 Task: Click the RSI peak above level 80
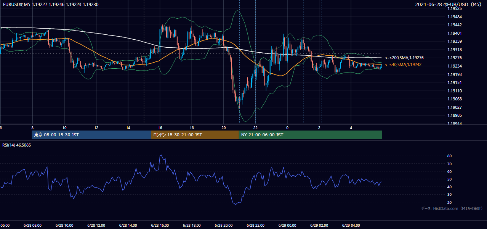coord(161,155)
